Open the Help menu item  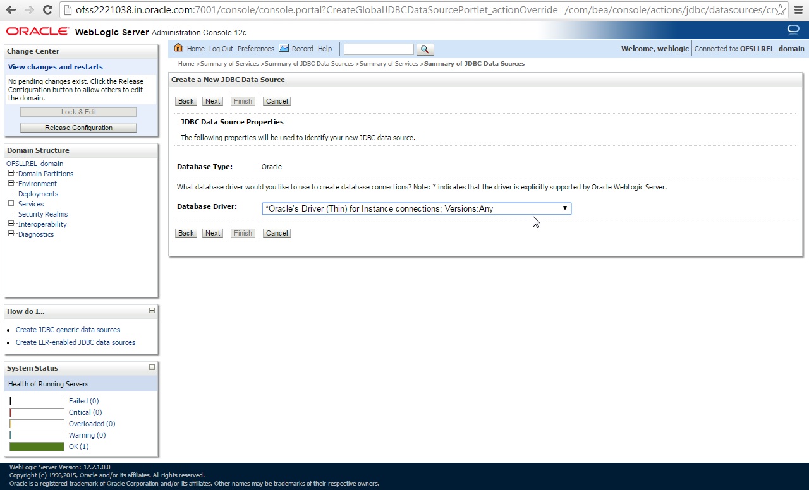325,49
